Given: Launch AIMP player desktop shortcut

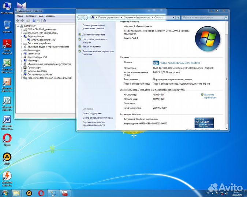Looking at the screenshot, I should [x=7, y=158].
